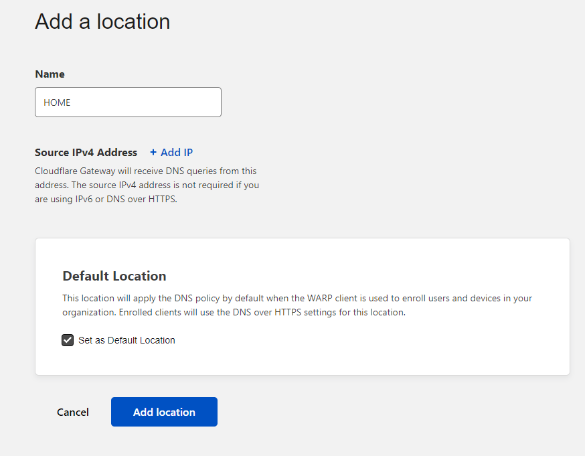Click the word 'HOME' in the Name box

coord(57,102)
